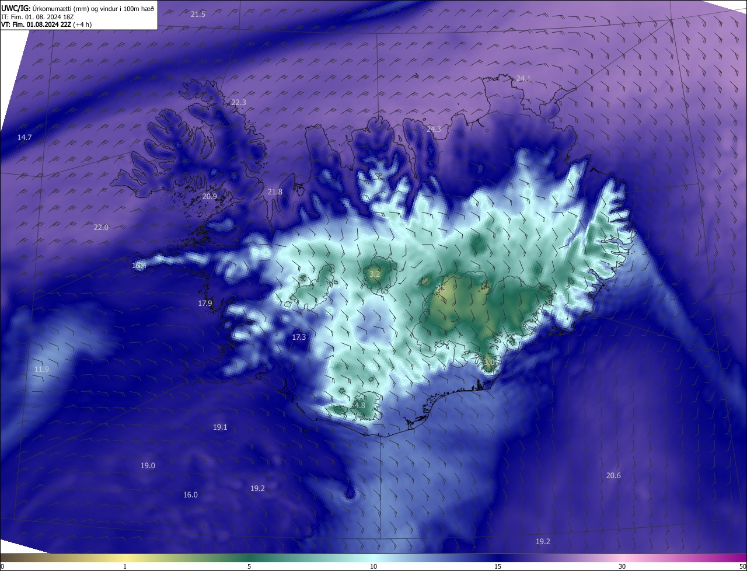The image size is (747, 571).
Task: Click the 20.9 value label on the map
Action: click(210, 196)
